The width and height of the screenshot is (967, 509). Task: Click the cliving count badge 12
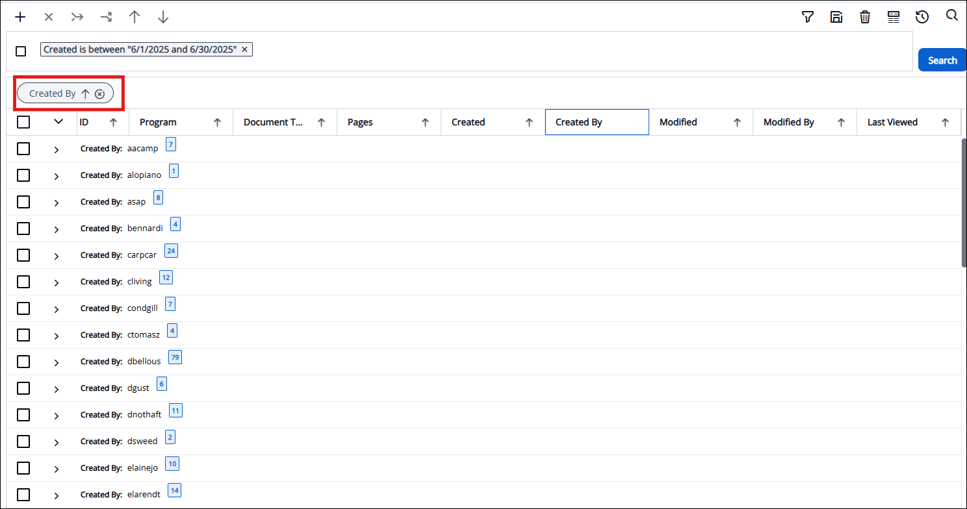pos(166,277)
